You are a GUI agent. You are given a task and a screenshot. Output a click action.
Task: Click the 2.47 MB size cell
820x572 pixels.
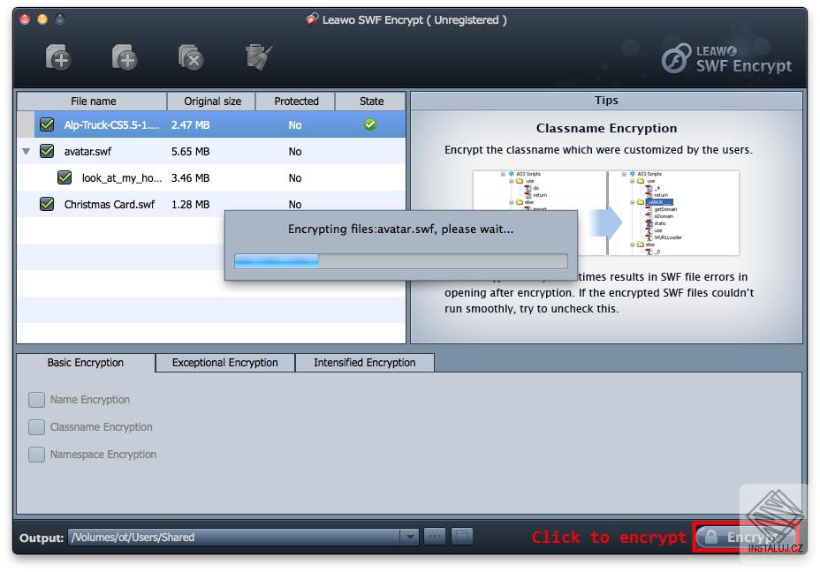pos(190,124)
